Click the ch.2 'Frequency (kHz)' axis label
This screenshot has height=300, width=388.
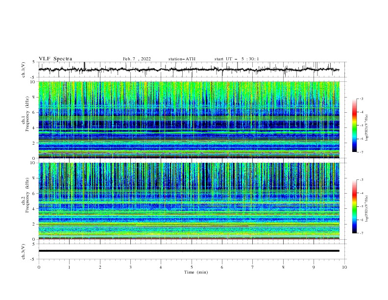click(x=27, y=195)
